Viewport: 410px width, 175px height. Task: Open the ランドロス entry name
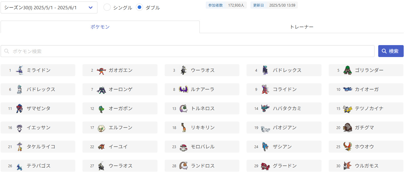click(x=202, y=166)
